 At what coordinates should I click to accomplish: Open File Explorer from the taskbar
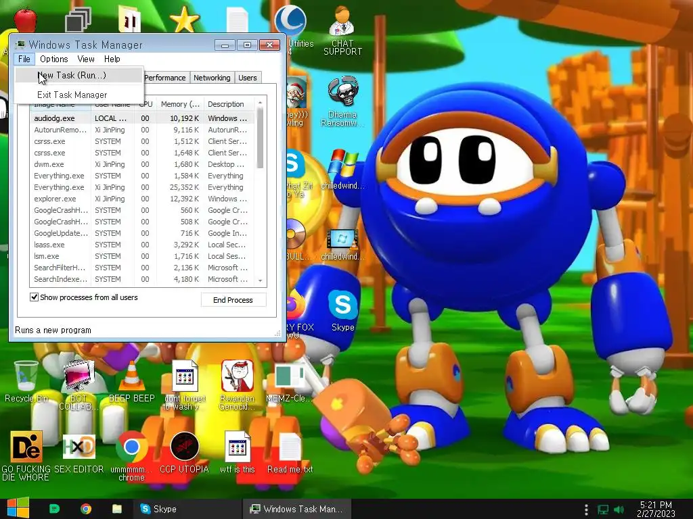point(116,509)
